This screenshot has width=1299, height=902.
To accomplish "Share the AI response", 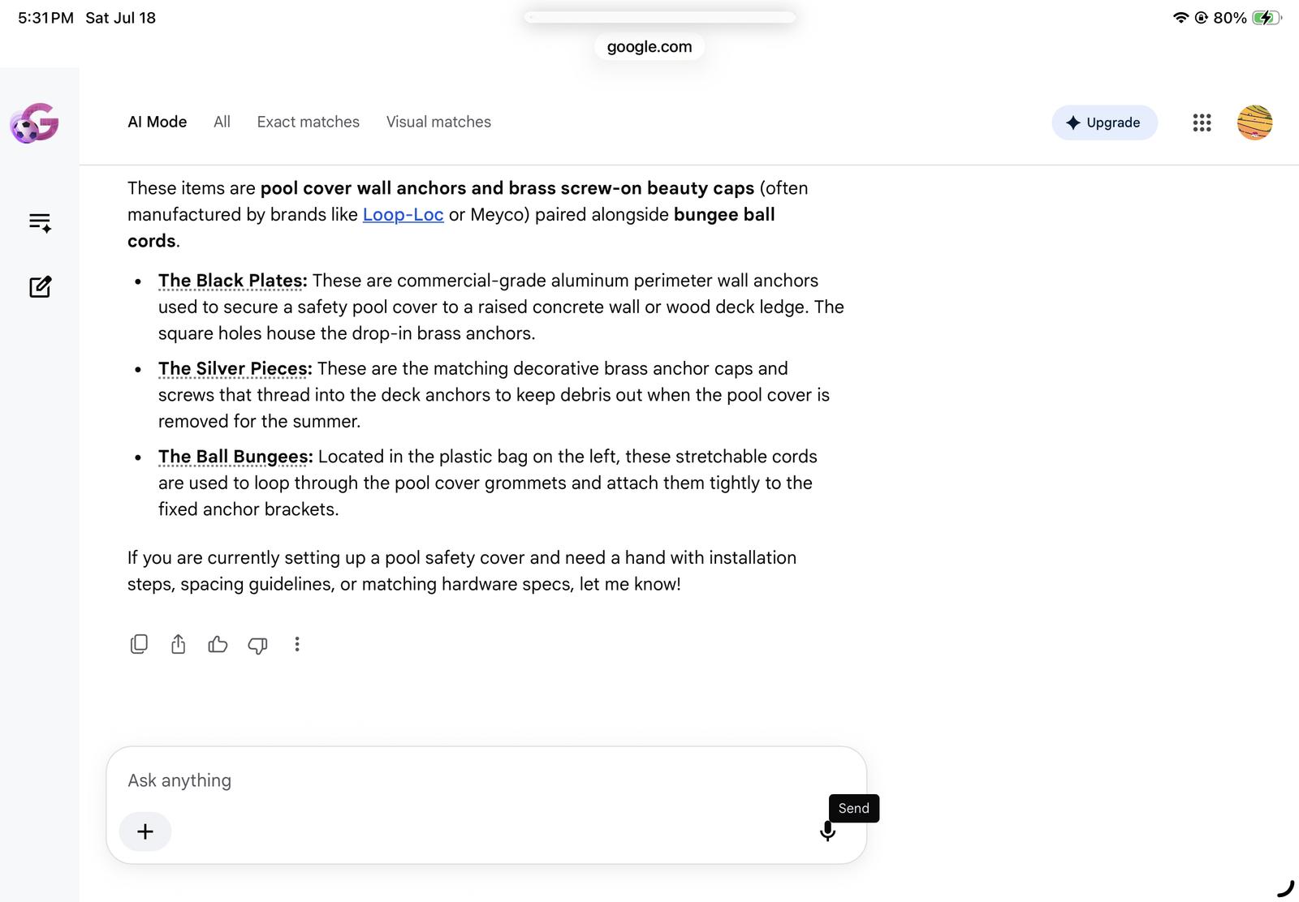I will (179, 644).
